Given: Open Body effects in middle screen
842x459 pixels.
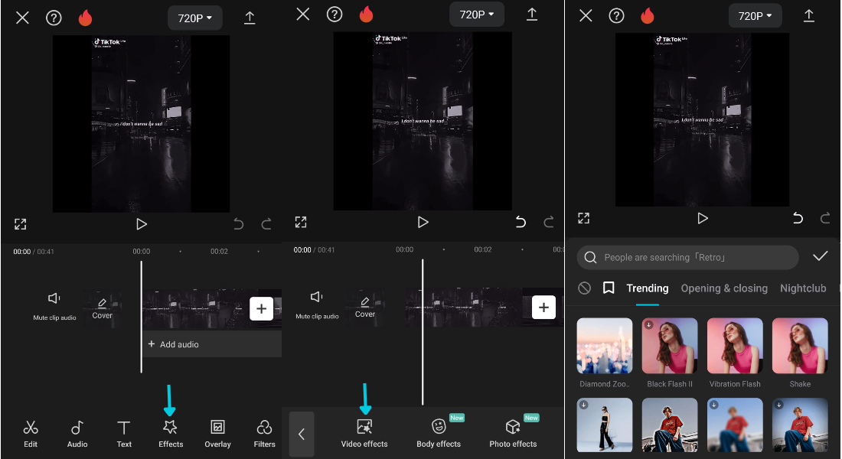Looking at the screenshot, I should pos(439,433).
